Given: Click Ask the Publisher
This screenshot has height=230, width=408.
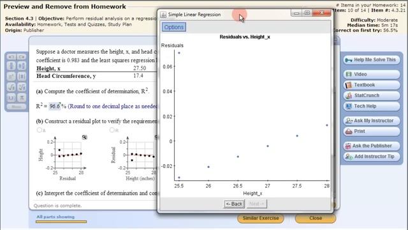Looking at the screenshot, I should pyautogui.click(x=372, y=146).
